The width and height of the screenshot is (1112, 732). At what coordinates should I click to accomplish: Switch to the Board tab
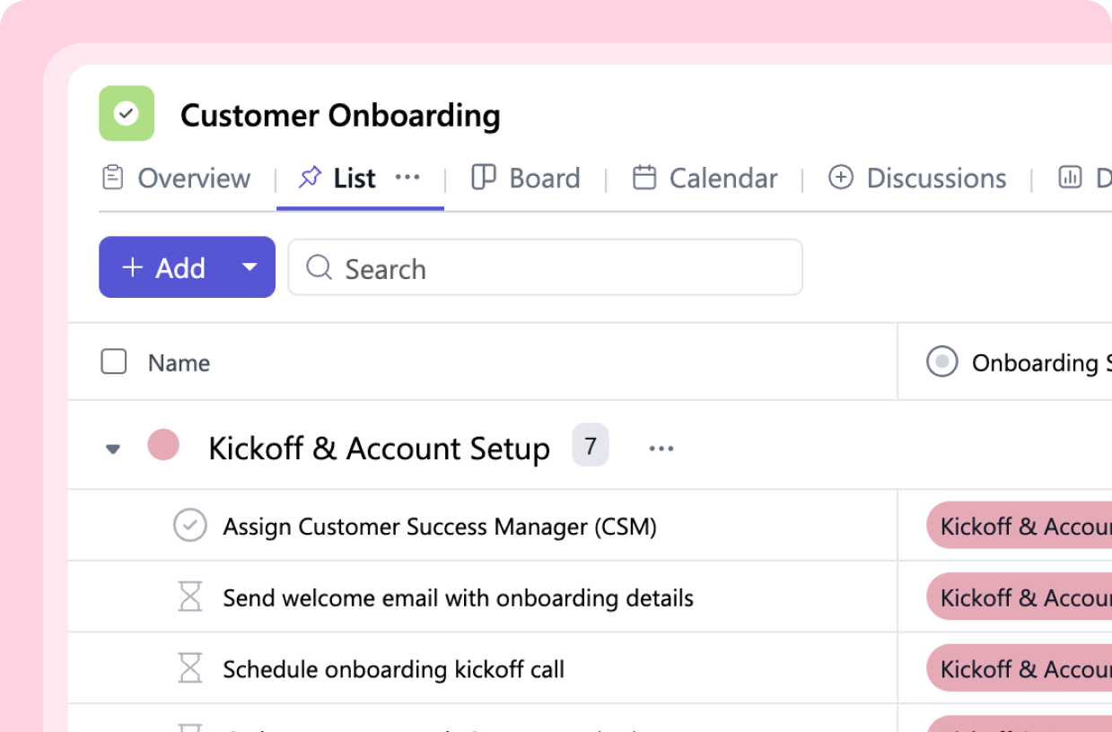[527, 178]
